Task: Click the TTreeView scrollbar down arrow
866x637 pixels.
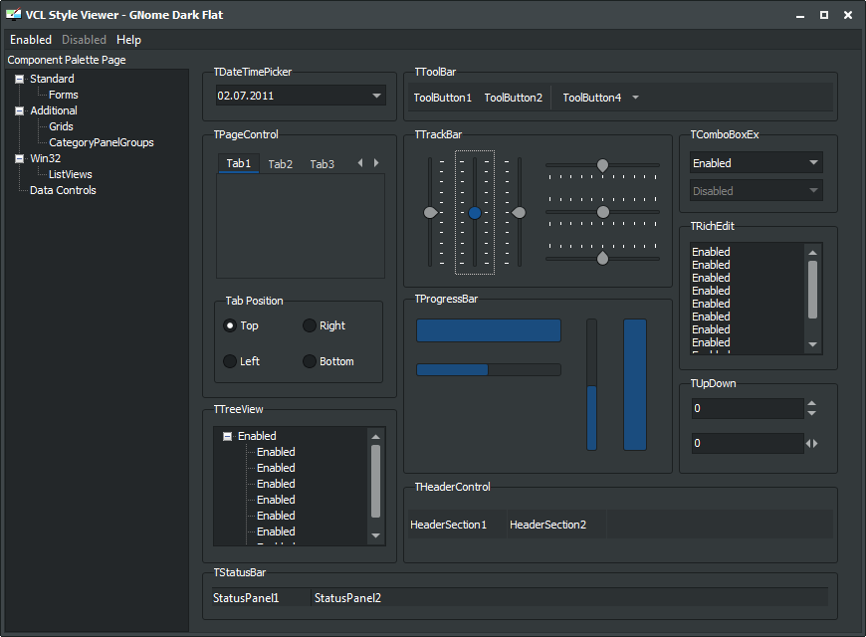Action: pyautogui.click(x=375, y=535)
